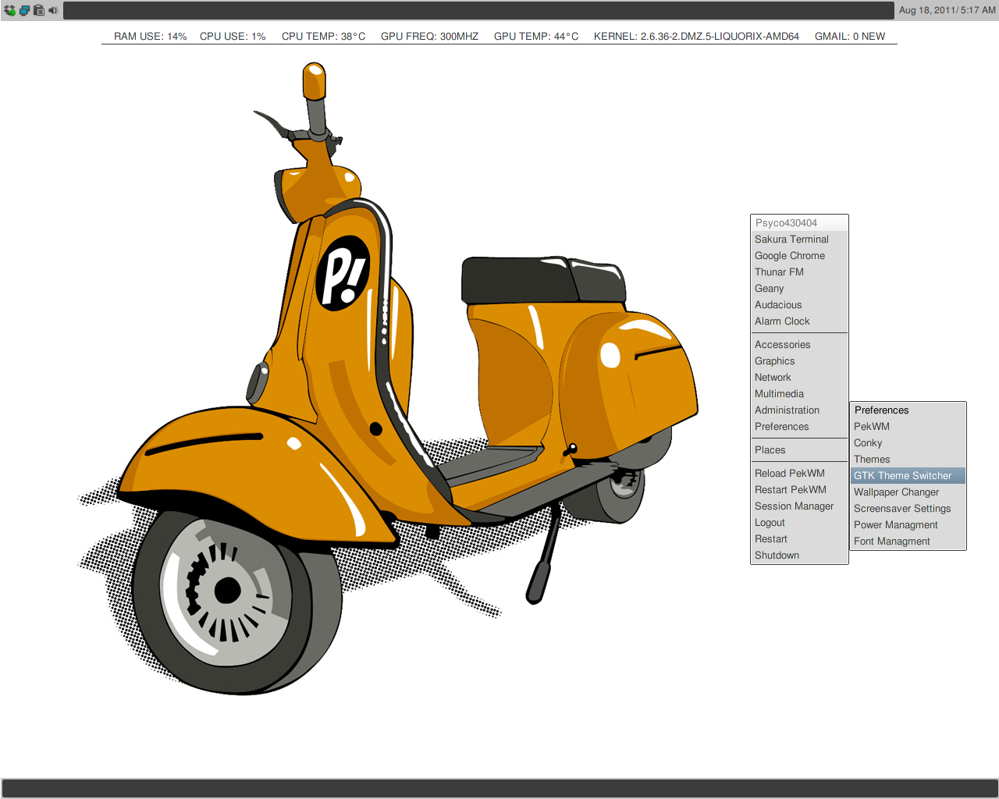Screen dimensions: 999x799
Task: Choose Restart from the menu
Action: 799,539
